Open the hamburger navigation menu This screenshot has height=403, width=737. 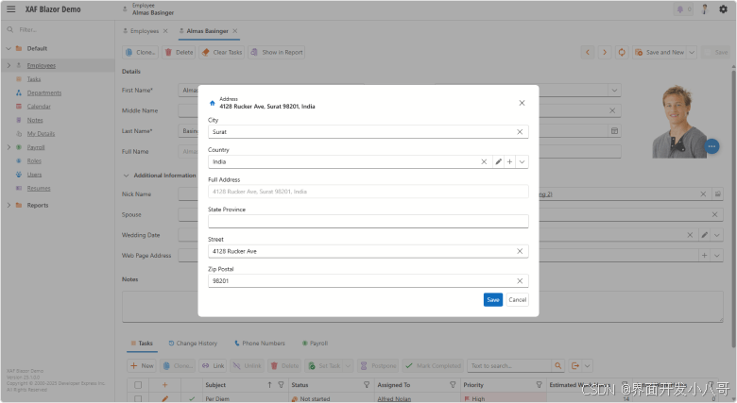pos(10,8)
